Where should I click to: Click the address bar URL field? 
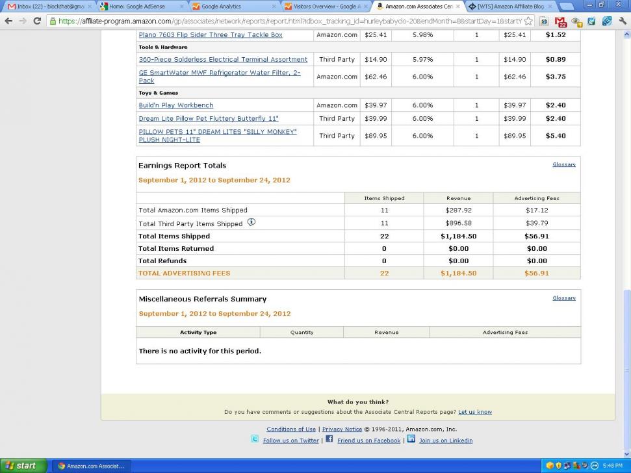(290, 21)
